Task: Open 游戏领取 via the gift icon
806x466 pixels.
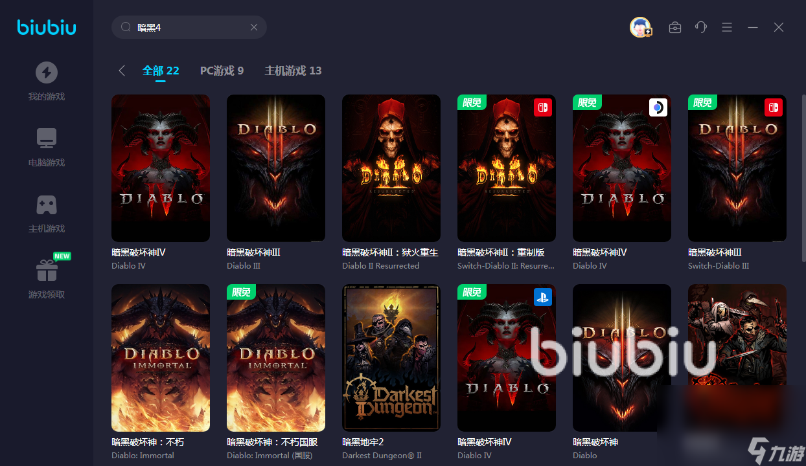Action: tap(47, 271)
